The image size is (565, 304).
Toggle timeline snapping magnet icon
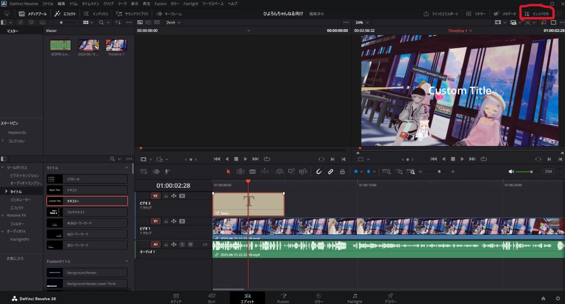pos(319,172)
